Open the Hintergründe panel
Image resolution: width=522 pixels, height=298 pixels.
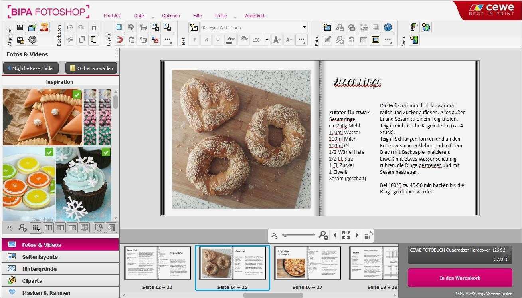[60, 269]
